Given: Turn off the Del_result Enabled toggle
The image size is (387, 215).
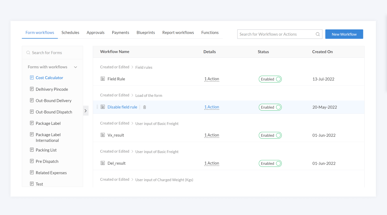Looking at the screenshot, I should pyautogui.click(x=270, y=164).
